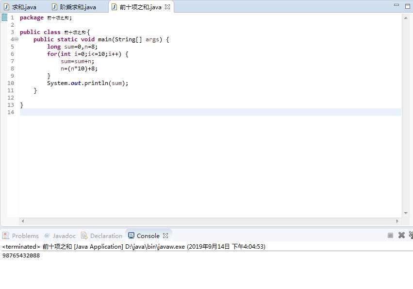This screenshot has height=289, width=413.
Task: Collapse the main method fold marker
Action: (x=17, y=39)
